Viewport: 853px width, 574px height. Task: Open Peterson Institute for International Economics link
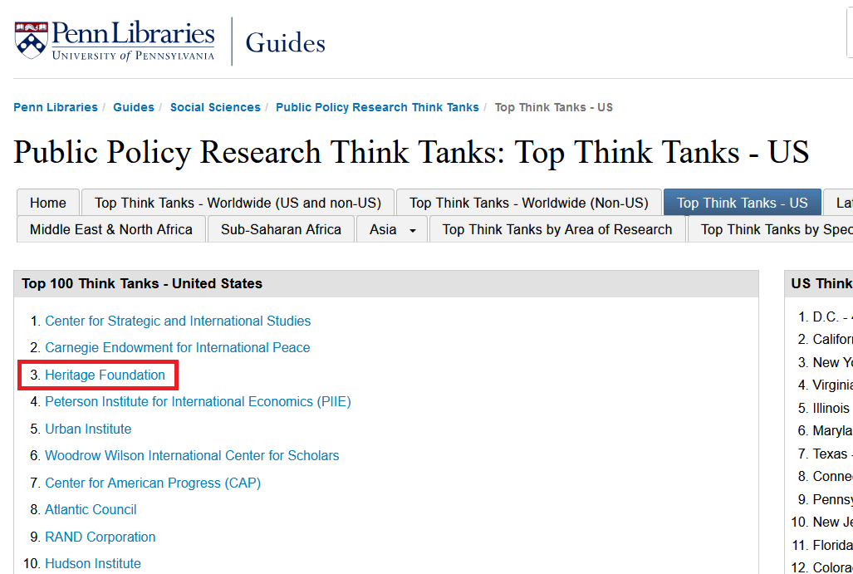(x=198, y=401)
